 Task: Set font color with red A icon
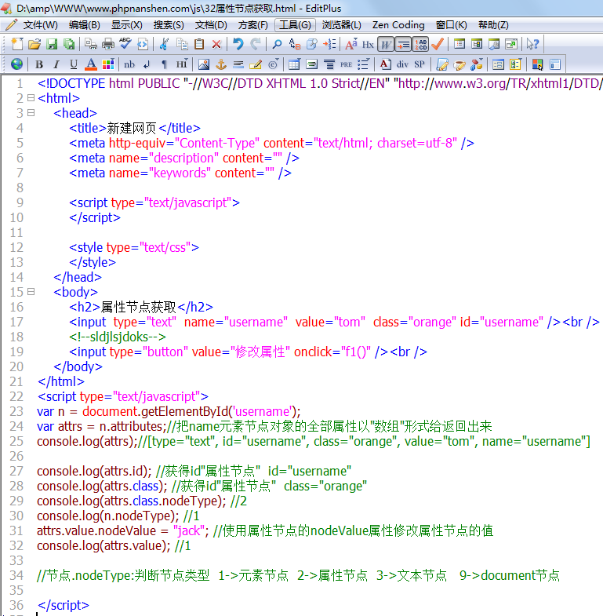tap(91, 64)
